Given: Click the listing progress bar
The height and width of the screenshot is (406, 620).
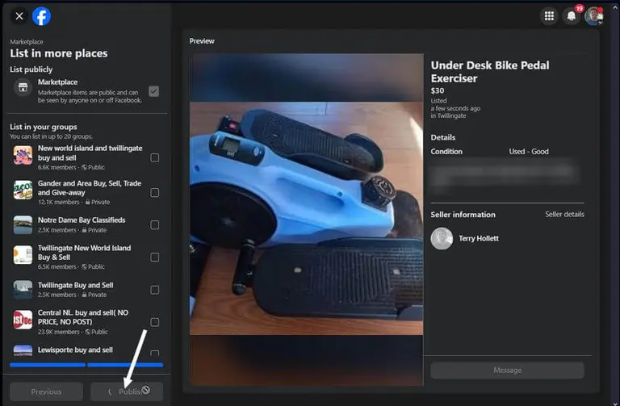Looking at the screenshot, I should point(86,365).
